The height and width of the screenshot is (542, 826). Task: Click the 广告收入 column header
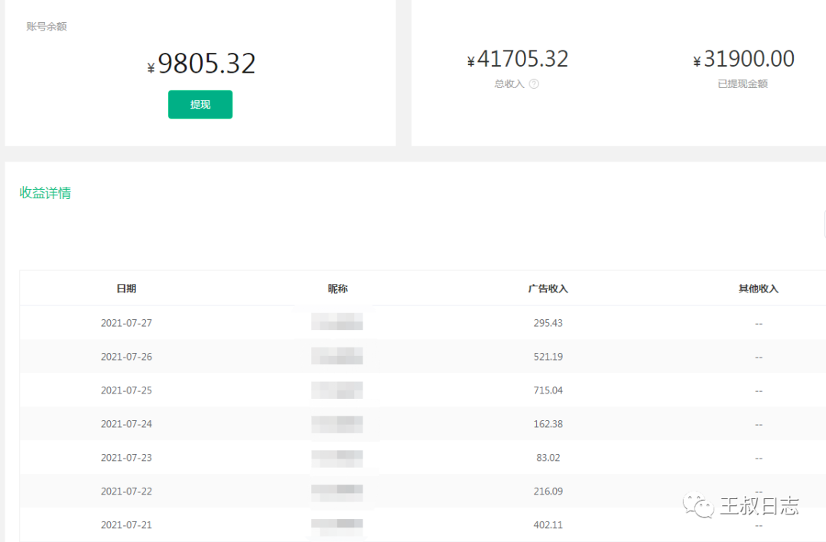548,289
